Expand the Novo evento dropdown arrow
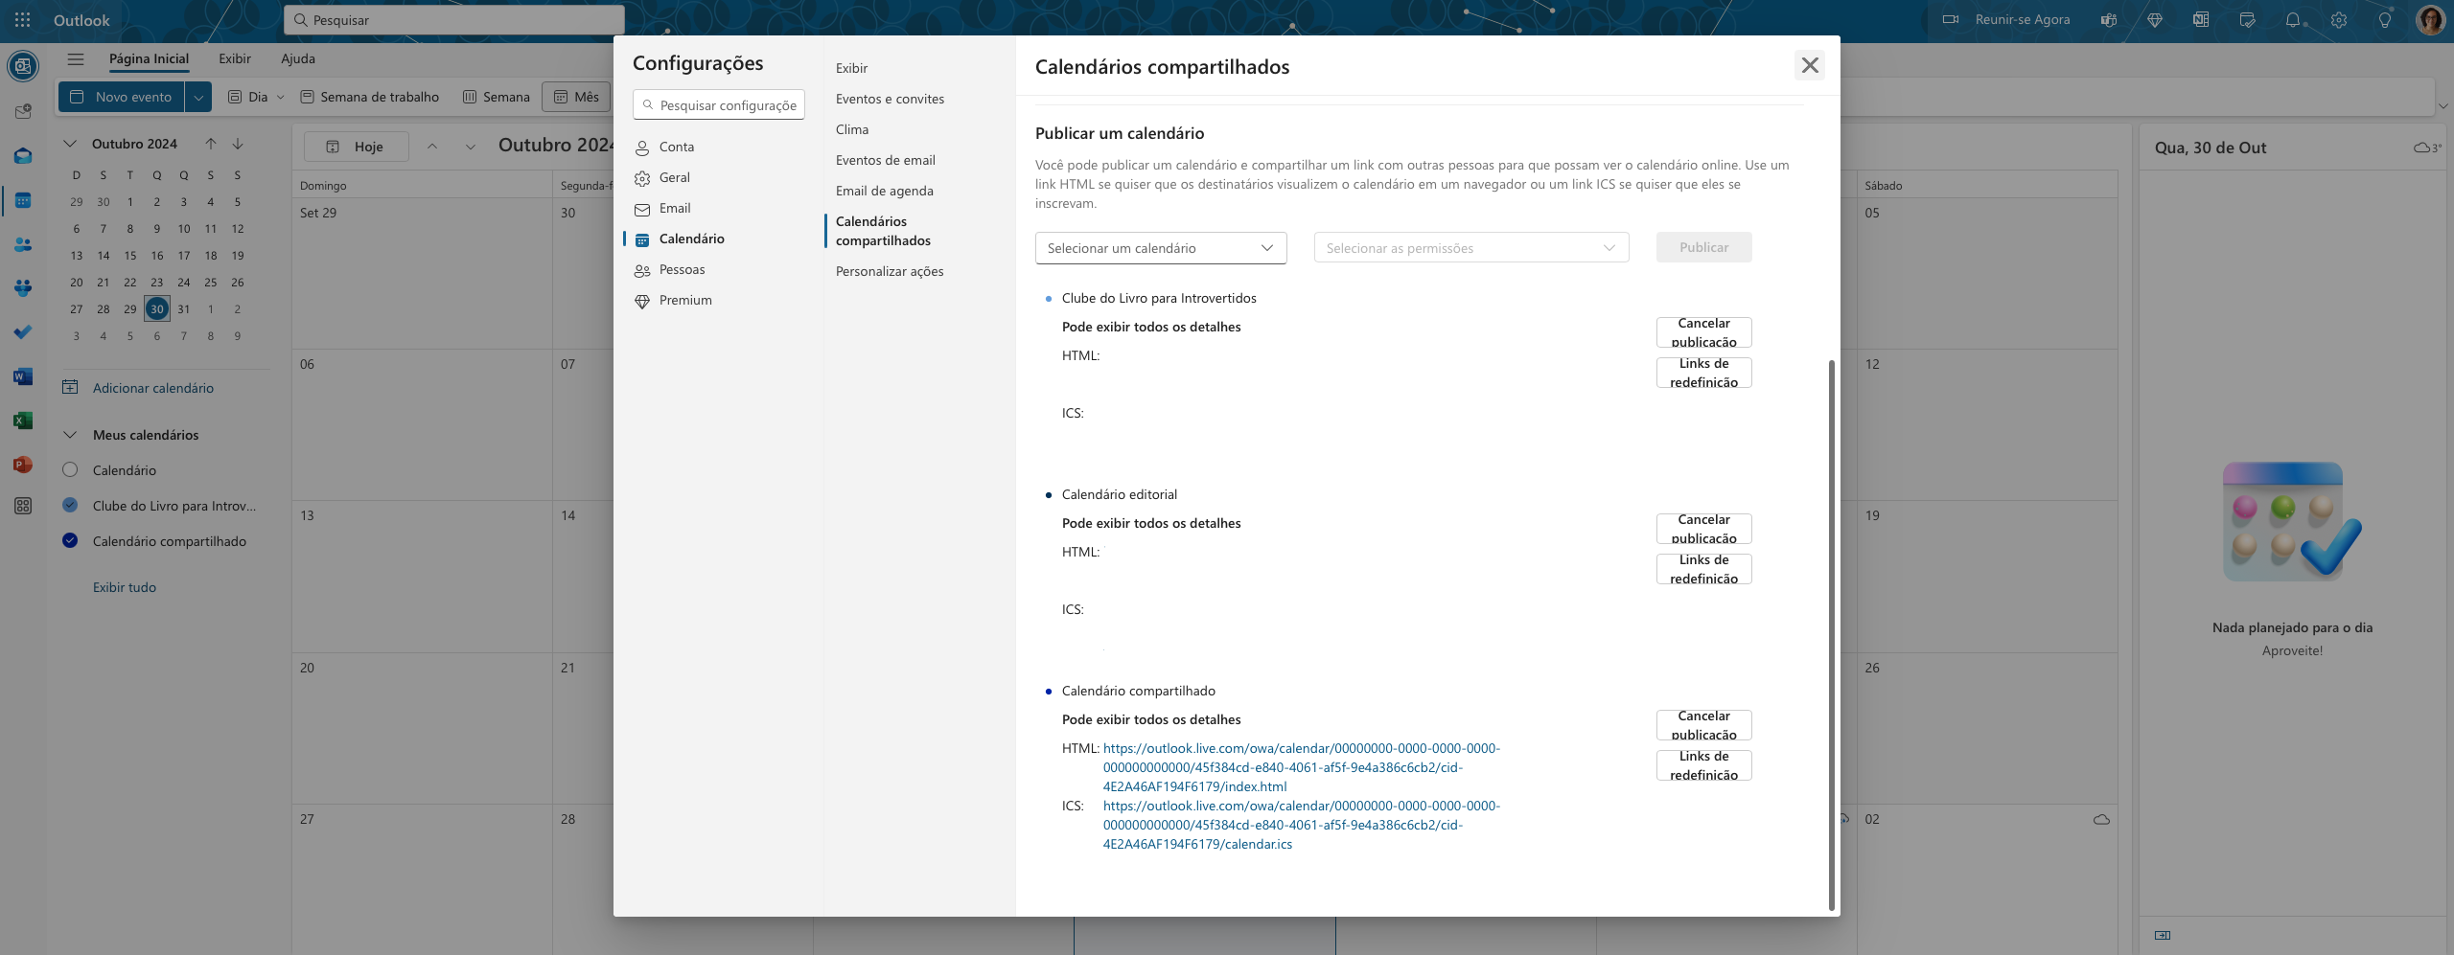This screenshot has height=955, width=2454. (198, 97)
